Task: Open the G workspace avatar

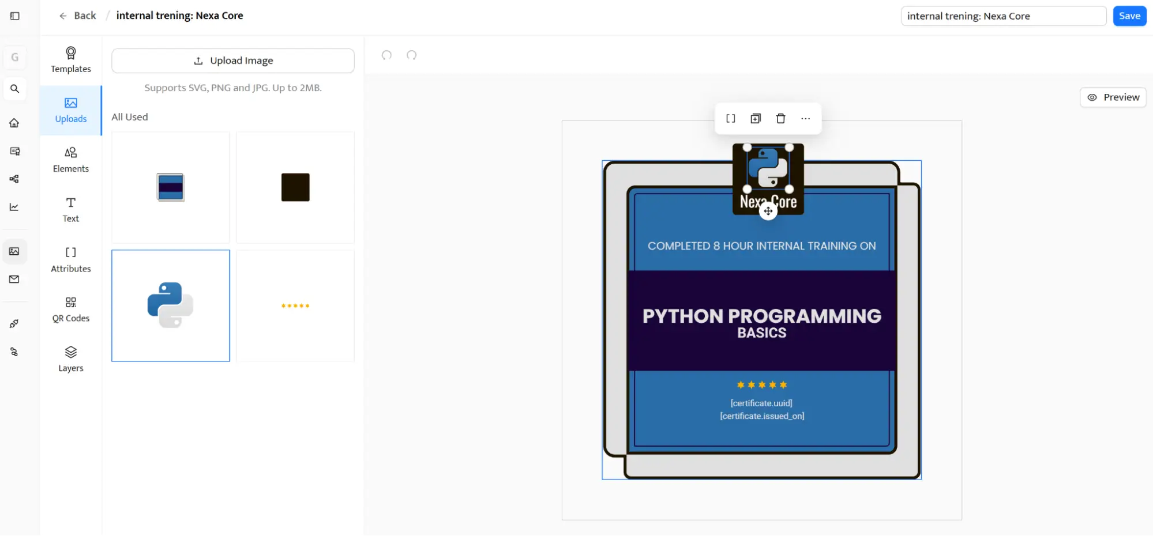Action: 15,57
